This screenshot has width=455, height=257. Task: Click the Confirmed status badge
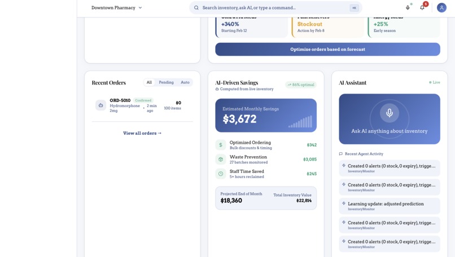click(143, 100)
